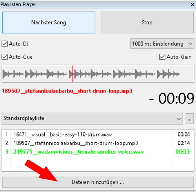Open playlist options with the ellipsis button

click(x=189, y=119)
